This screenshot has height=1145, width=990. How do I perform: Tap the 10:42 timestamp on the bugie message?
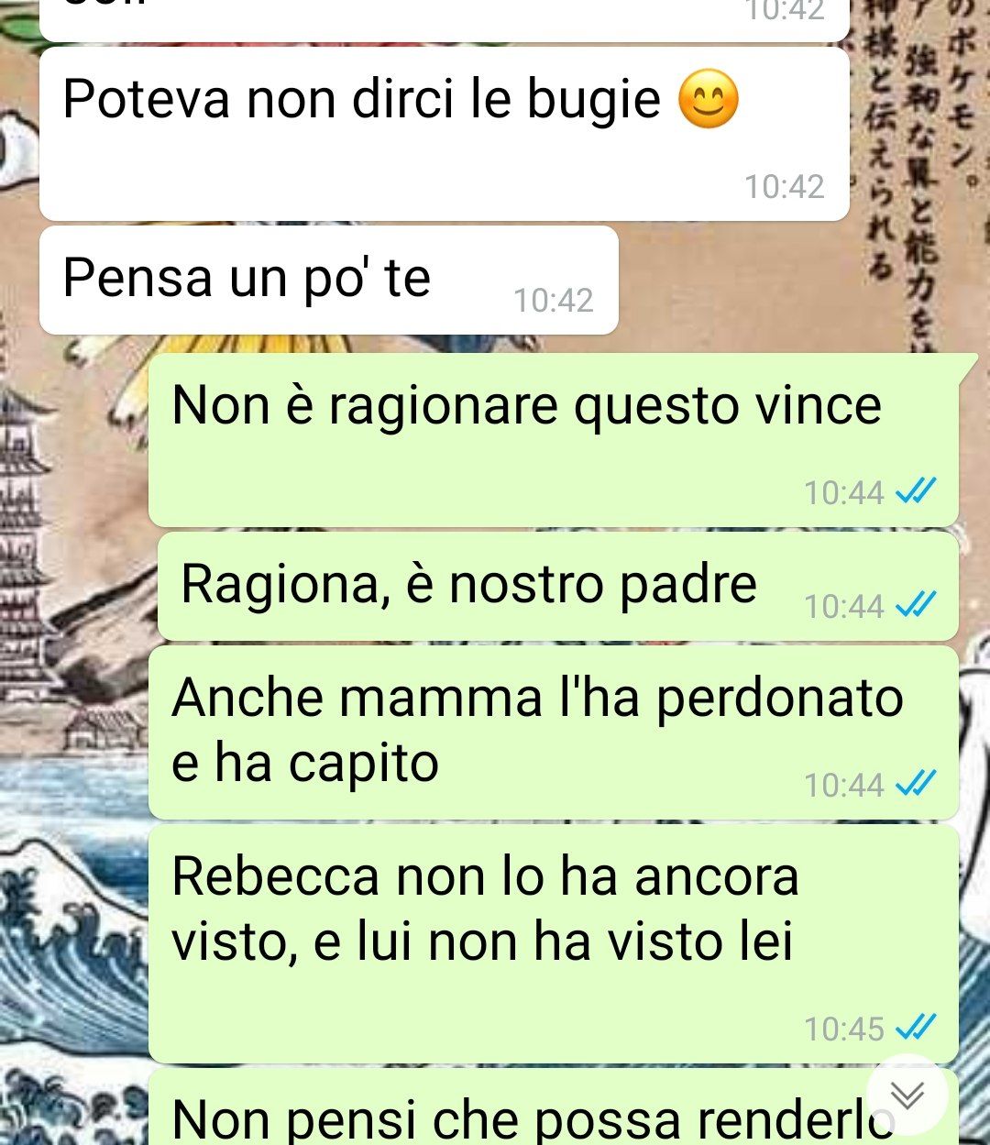(x=785, y=187)
